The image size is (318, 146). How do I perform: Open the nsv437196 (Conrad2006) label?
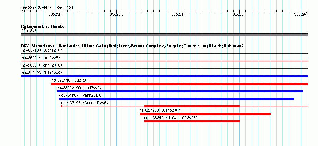tap(85, 103)
